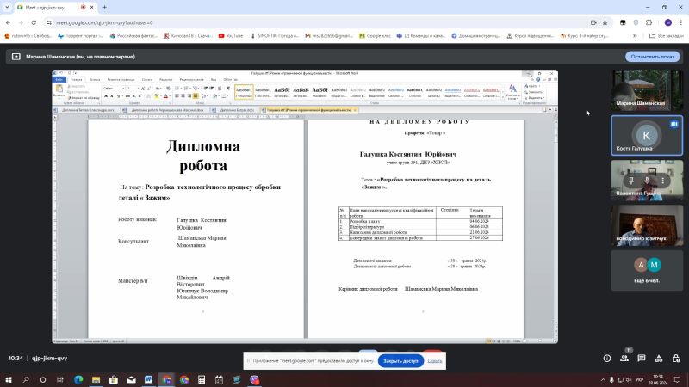Screen dimensions: 689x387
Task: Open Calculator from the taskbar
Action: pos(202,379)
